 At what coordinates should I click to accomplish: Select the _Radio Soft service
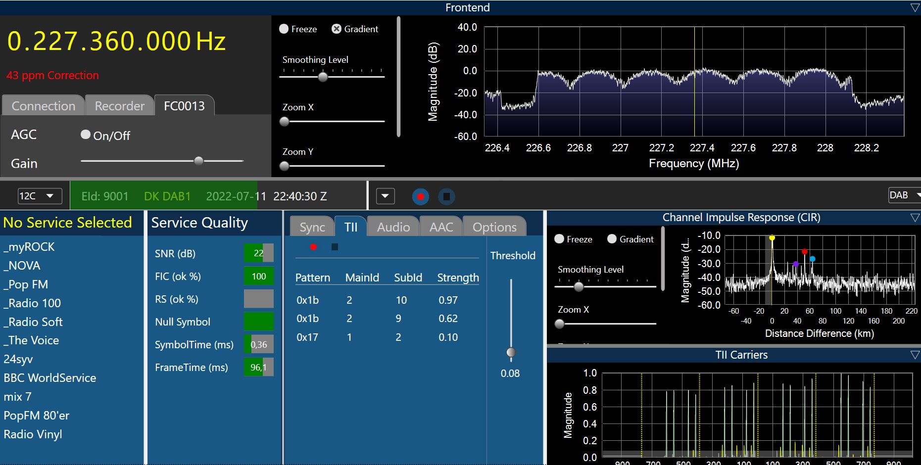tap(33, 322)
